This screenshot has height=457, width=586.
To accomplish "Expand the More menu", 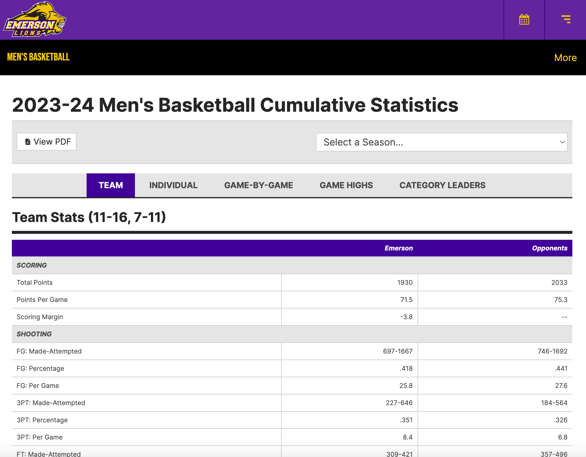I will (x=565, y=57).
